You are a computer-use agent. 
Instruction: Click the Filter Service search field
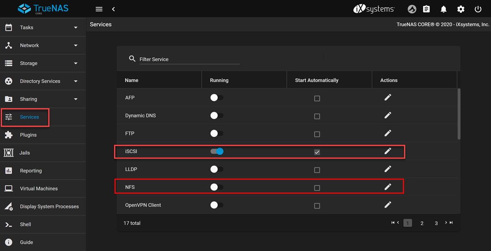(x=189, y=59)
